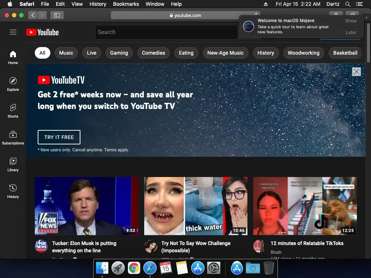This screenshot has height=278, width=371.
Task: Click the TRY IT FREE button
Action: click(59, 137)
